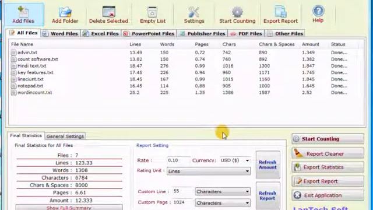Click the Exit Application button
373x210 pixels.
(x=328, y=195)
